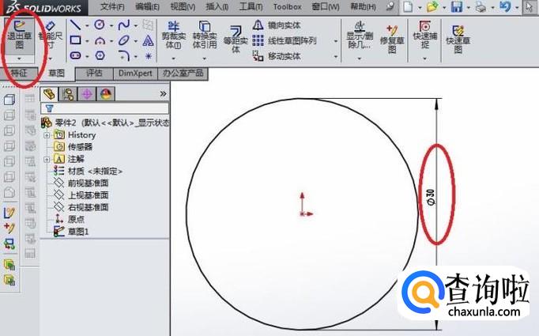The image size is (539, 336).
Task: Open the Quick Snaps (快速捕捉) tool
Action: point(425,36)
